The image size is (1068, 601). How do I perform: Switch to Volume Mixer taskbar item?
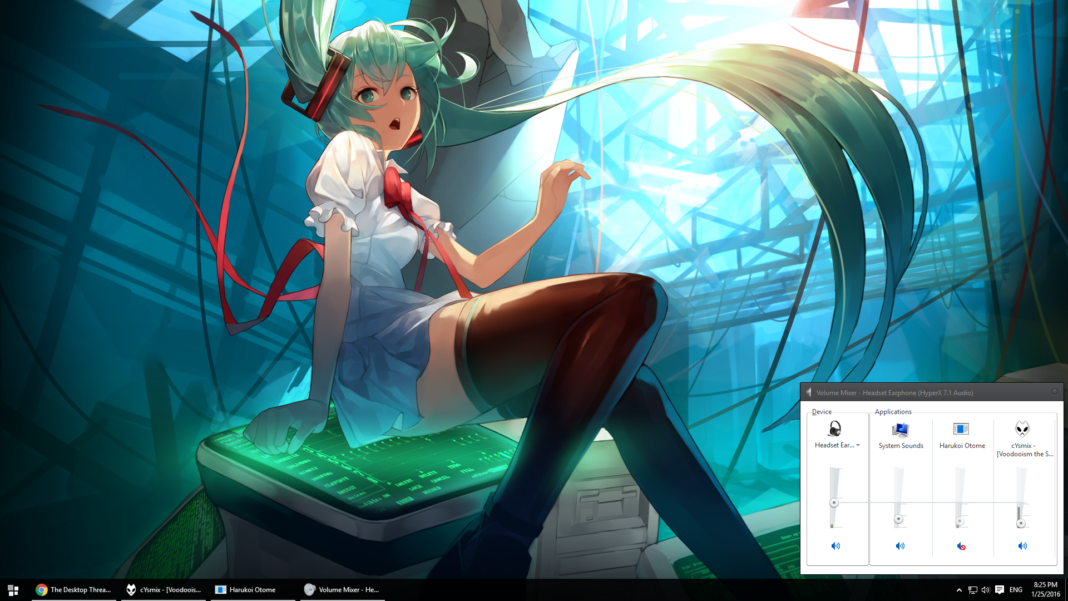(x=343, y=590)
